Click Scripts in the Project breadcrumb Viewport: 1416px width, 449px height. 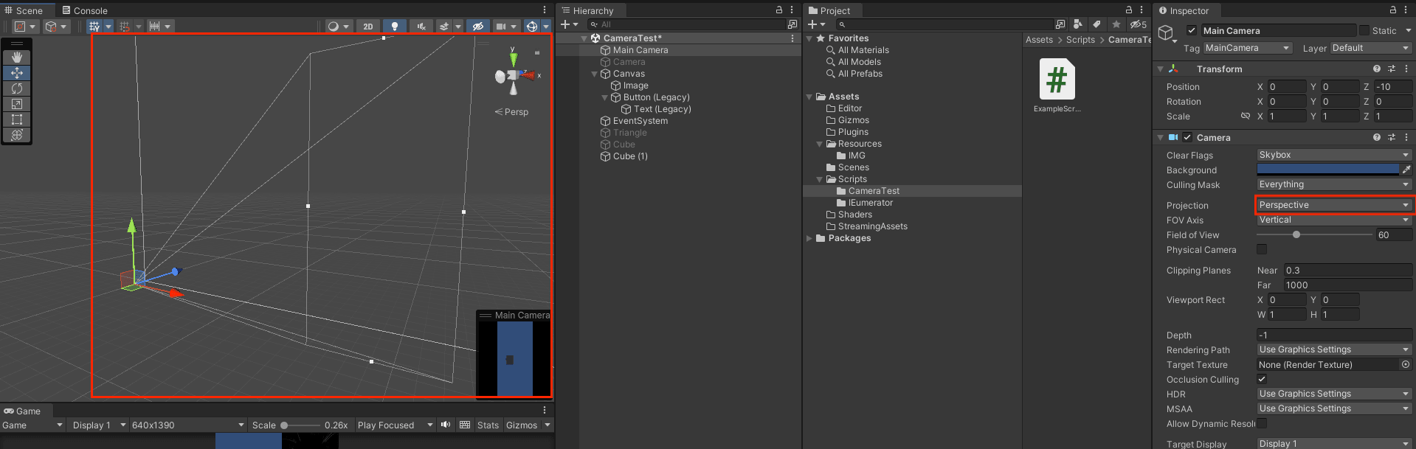1080,40
